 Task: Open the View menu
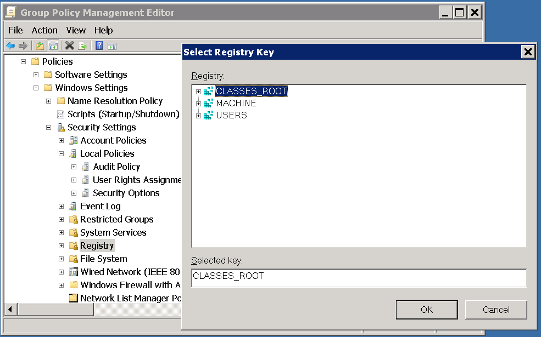click(x=76, y=30)
